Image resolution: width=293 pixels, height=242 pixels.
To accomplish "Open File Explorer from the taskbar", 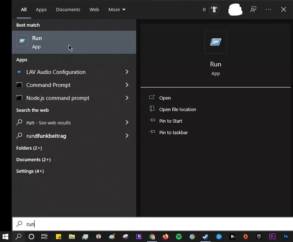I will [72, 237].
